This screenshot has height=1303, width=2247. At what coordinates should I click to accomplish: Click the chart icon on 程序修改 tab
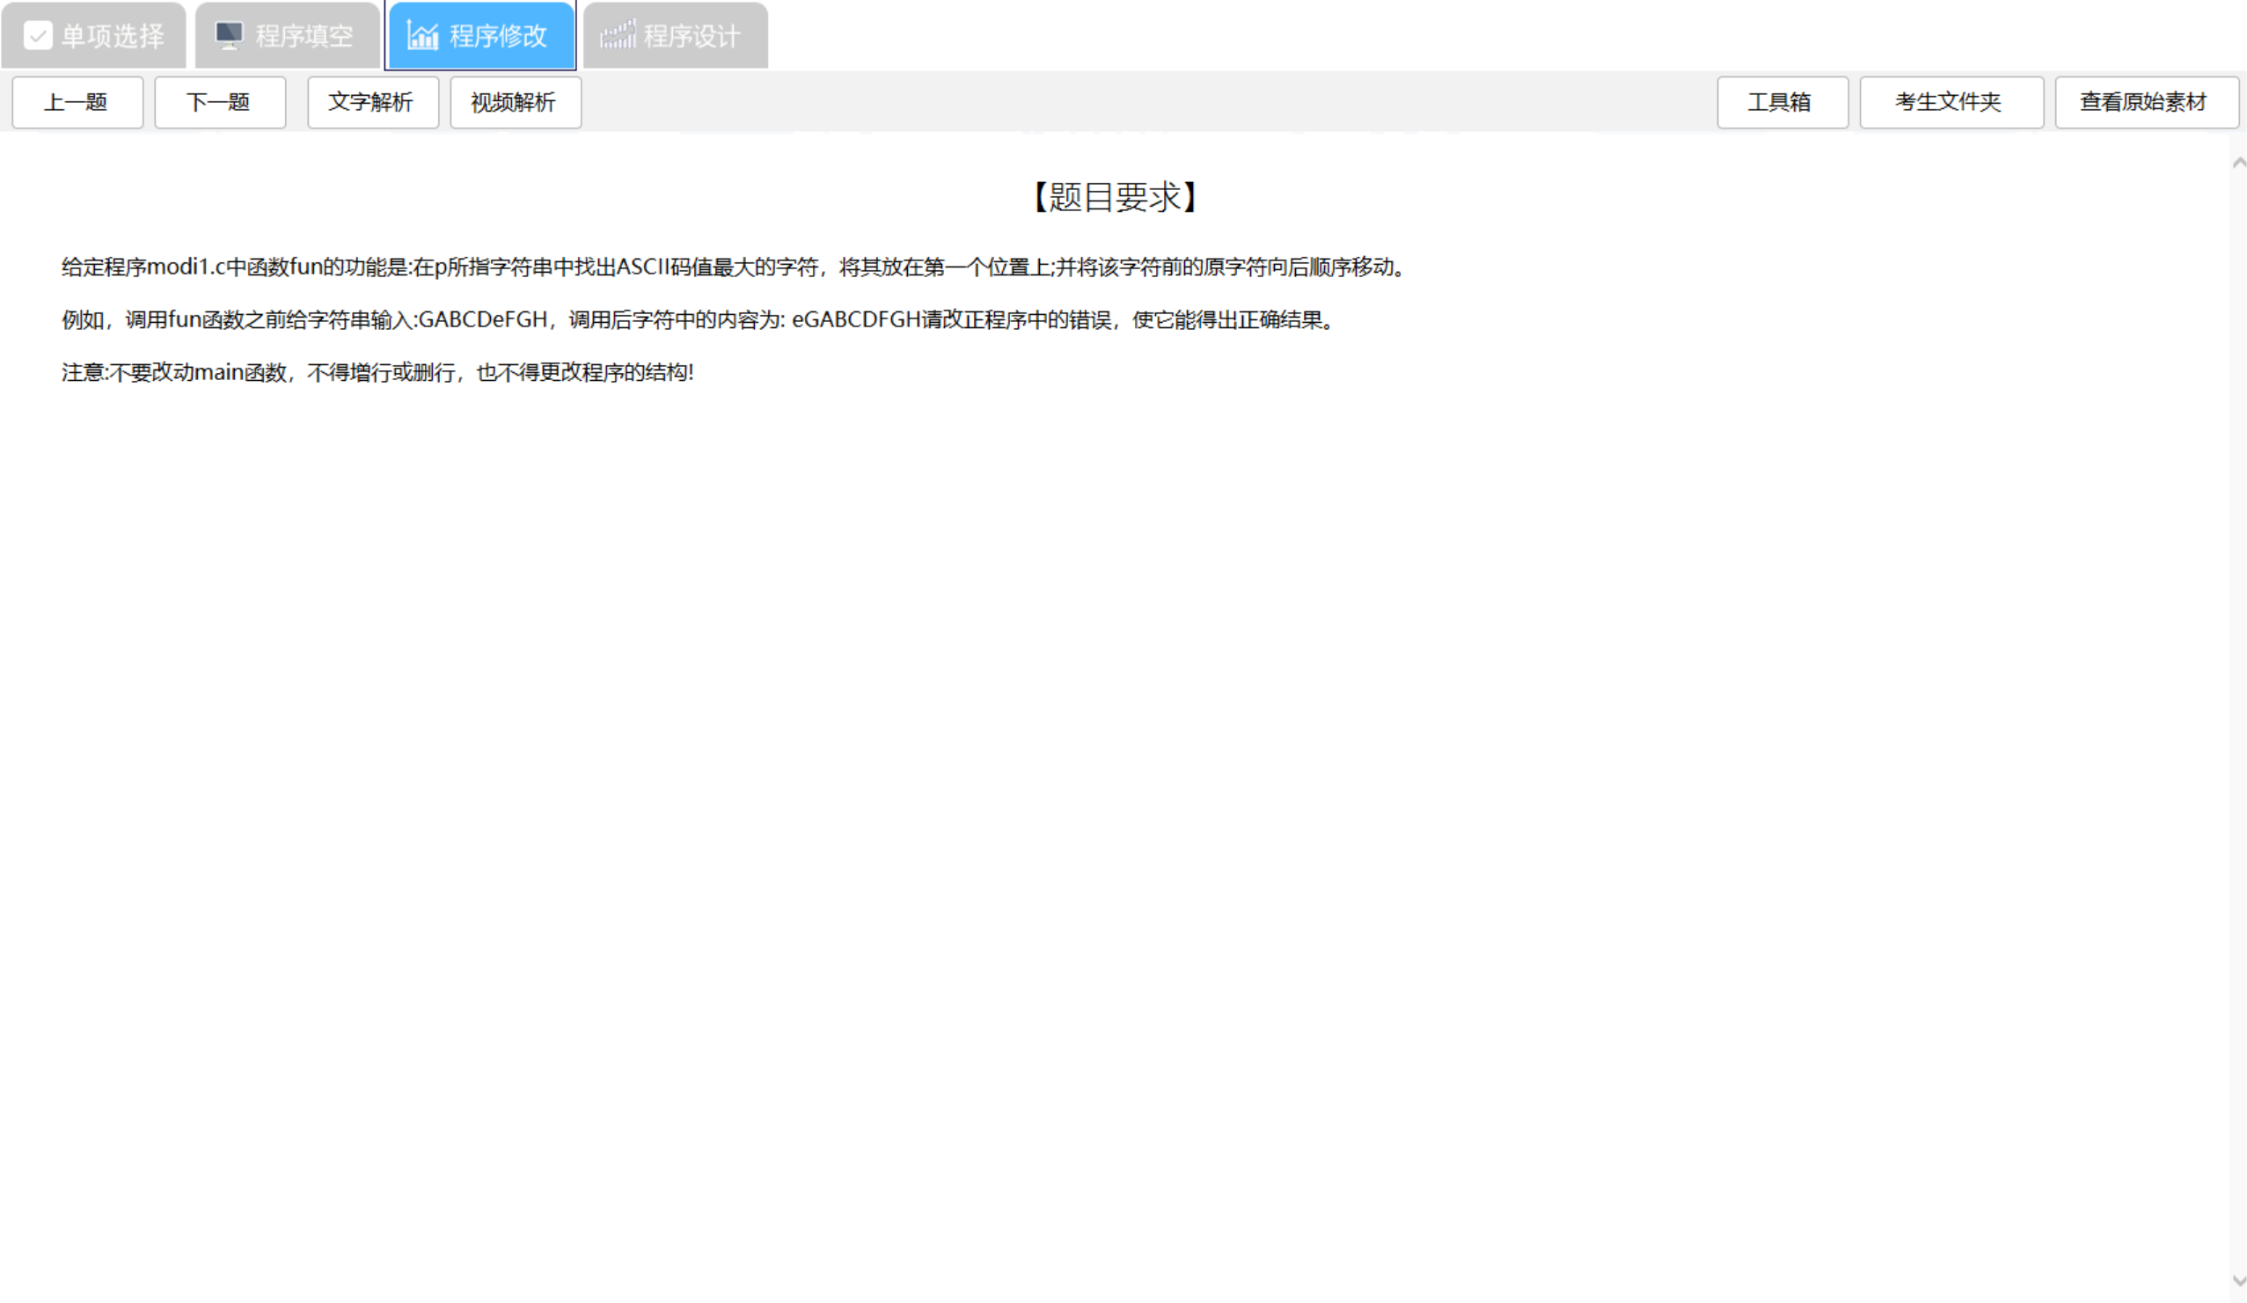(422, 35)
